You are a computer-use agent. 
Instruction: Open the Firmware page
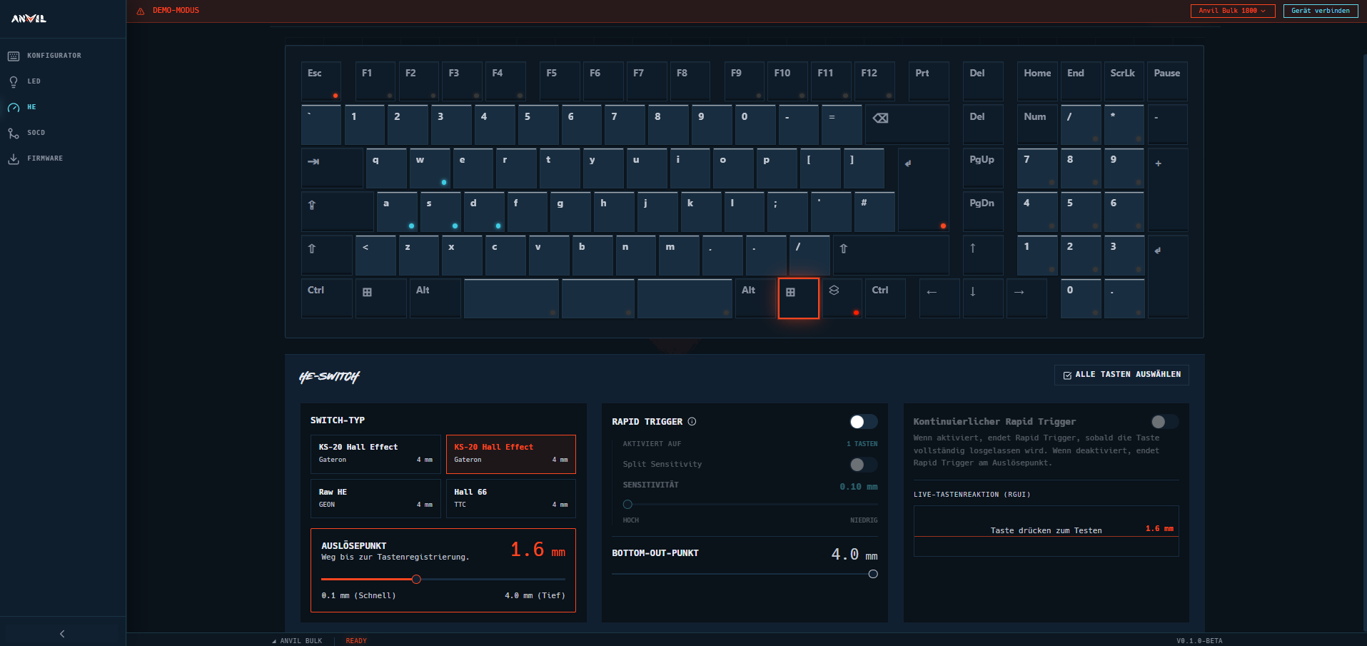44,158
